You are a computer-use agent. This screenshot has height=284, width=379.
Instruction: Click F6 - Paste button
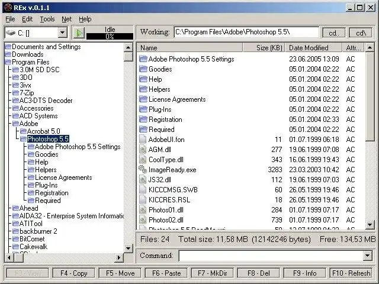(x=166, y=273)
